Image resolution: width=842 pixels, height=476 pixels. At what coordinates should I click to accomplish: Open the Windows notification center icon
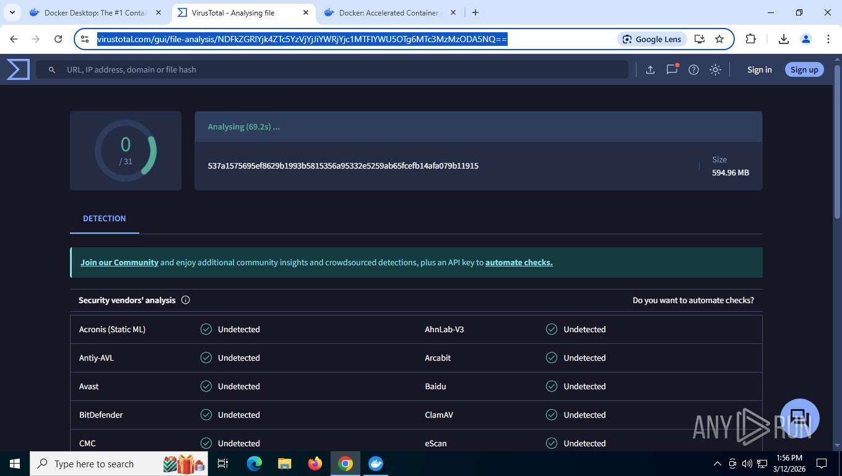822,464
